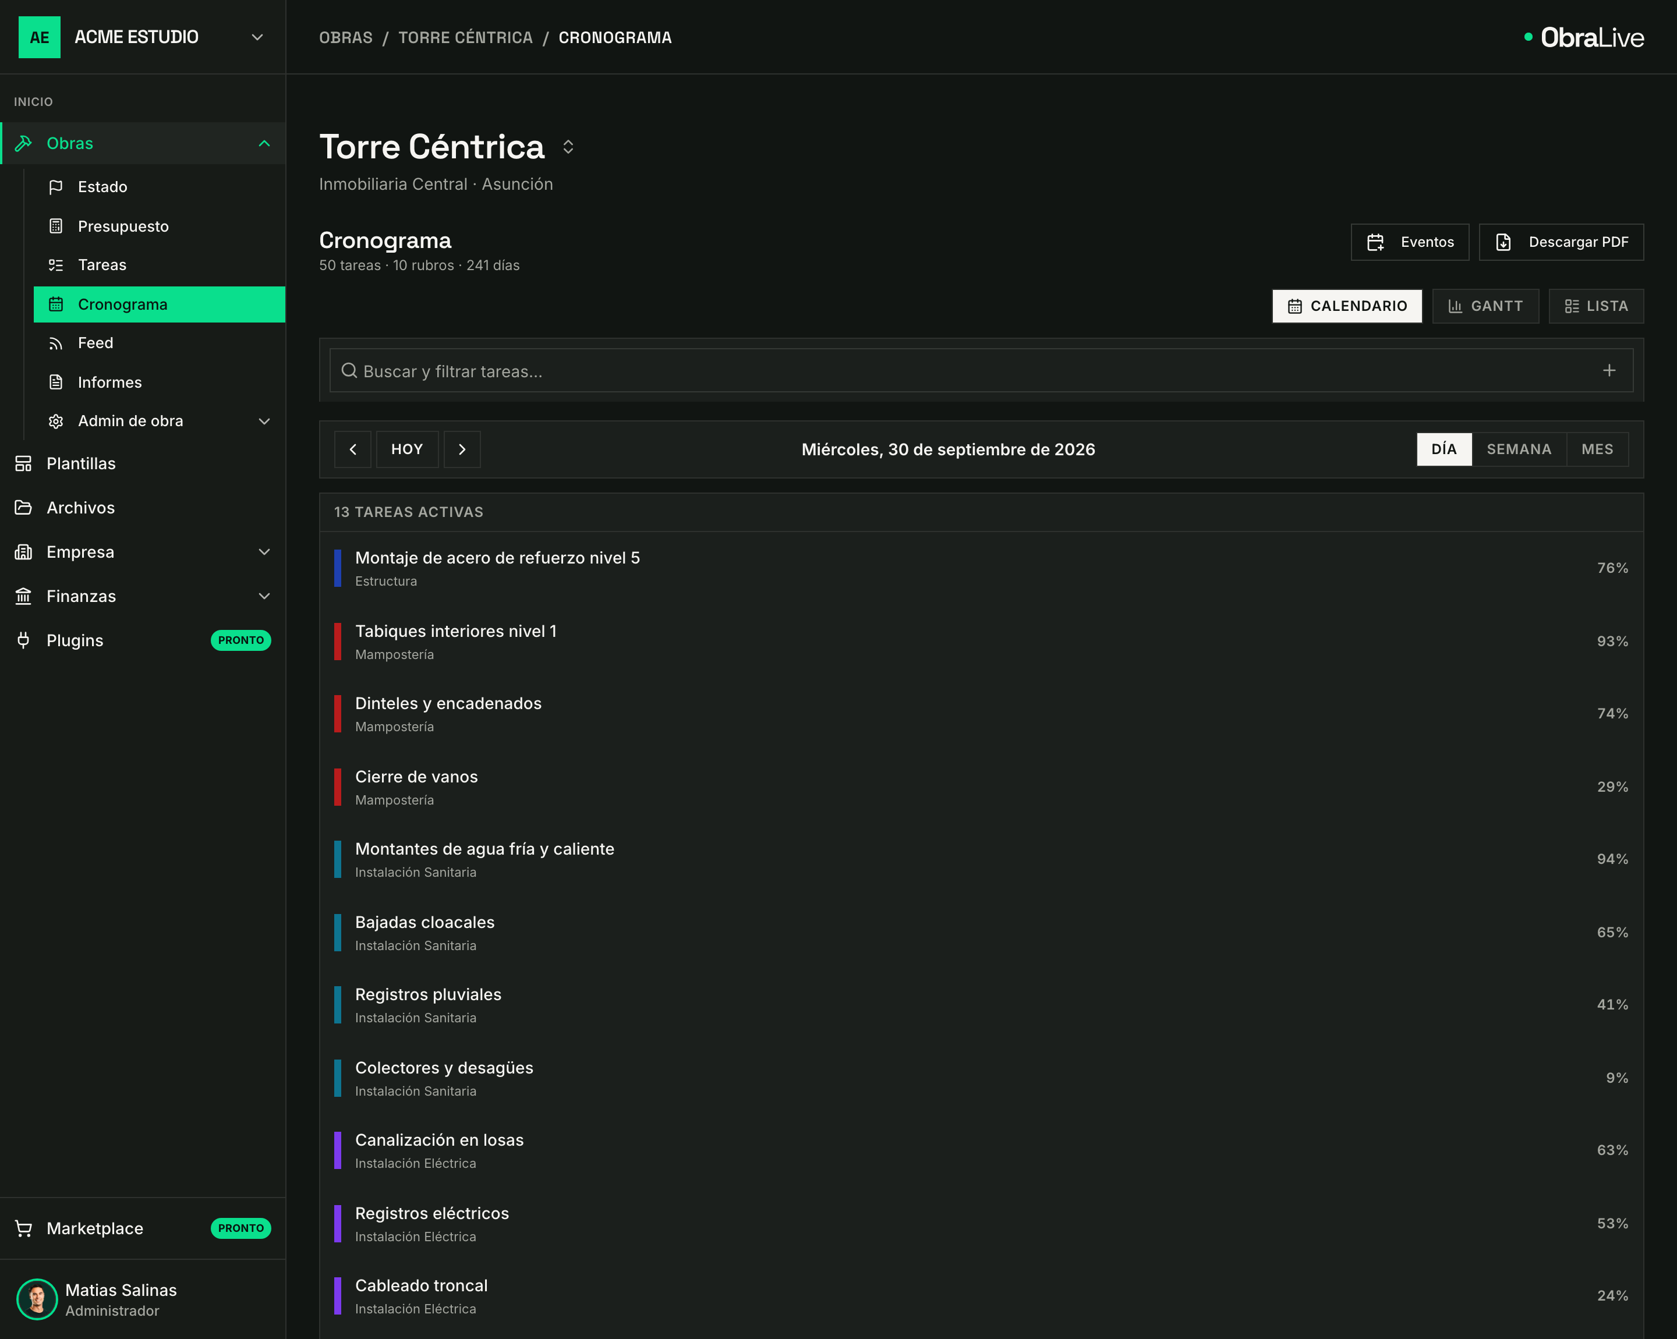Expand the Finanzas section chevron
This screenshot has width=1677, height=1339.
pos(264,596)
